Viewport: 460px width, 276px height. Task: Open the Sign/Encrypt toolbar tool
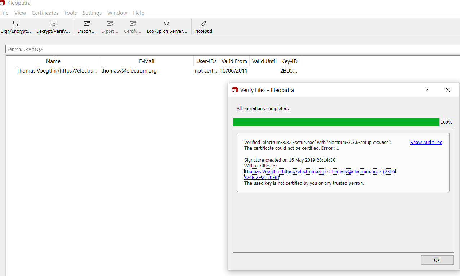[16, 27]
